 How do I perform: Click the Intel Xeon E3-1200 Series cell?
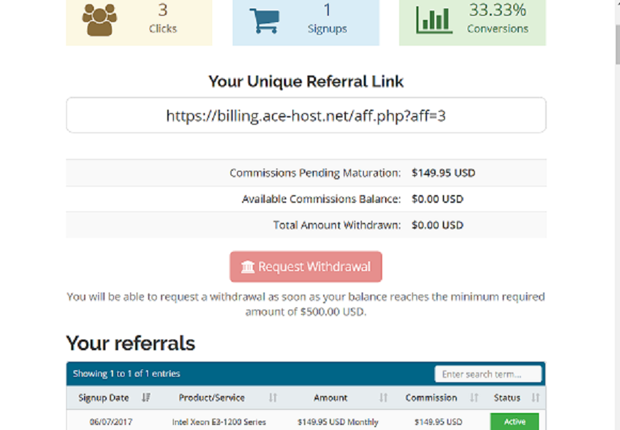219,422
